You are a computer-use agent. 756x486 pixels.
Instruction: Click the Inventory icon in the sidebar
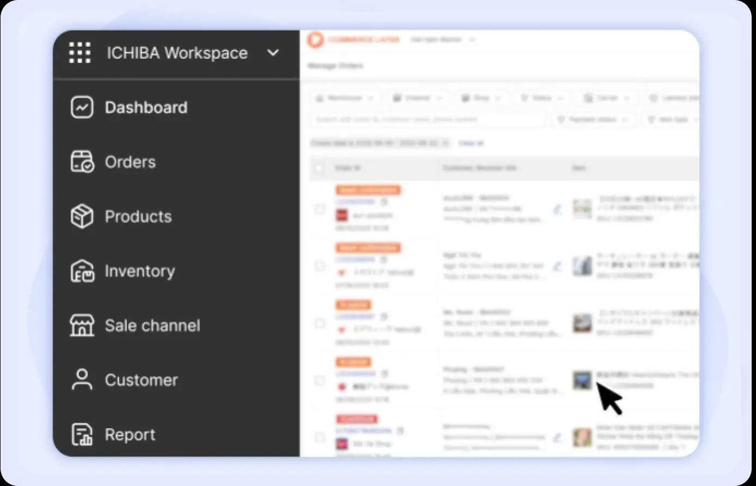(82, 271)
